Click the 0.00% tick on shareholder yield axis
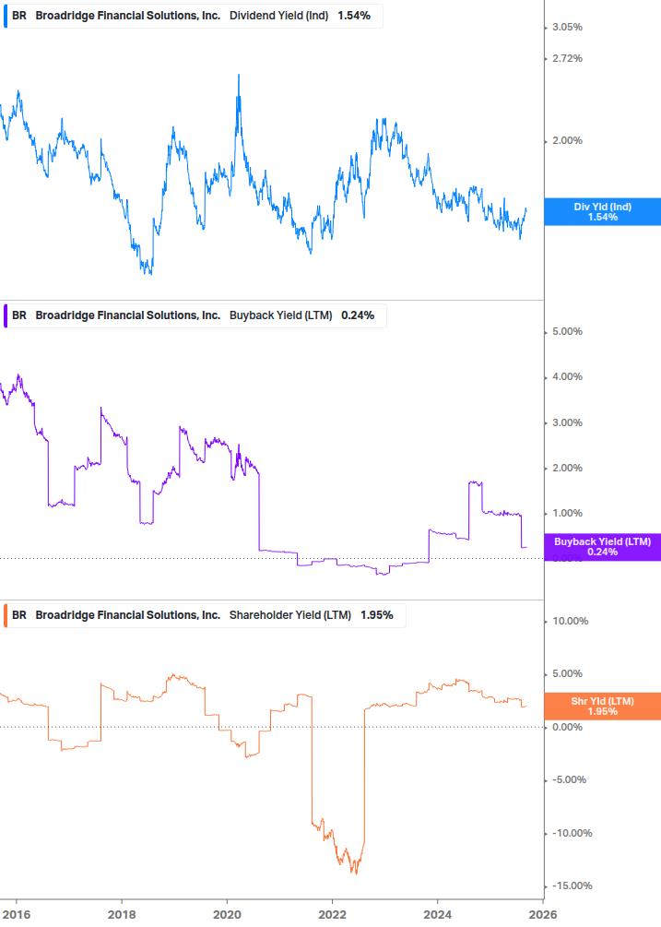This screenshot has width=661, height=927. coord(567,727)
